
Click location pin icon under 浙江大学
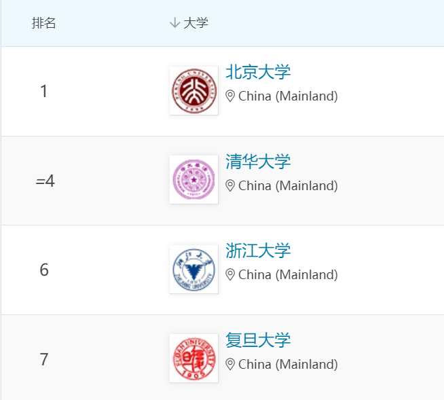tap(230, 275)
